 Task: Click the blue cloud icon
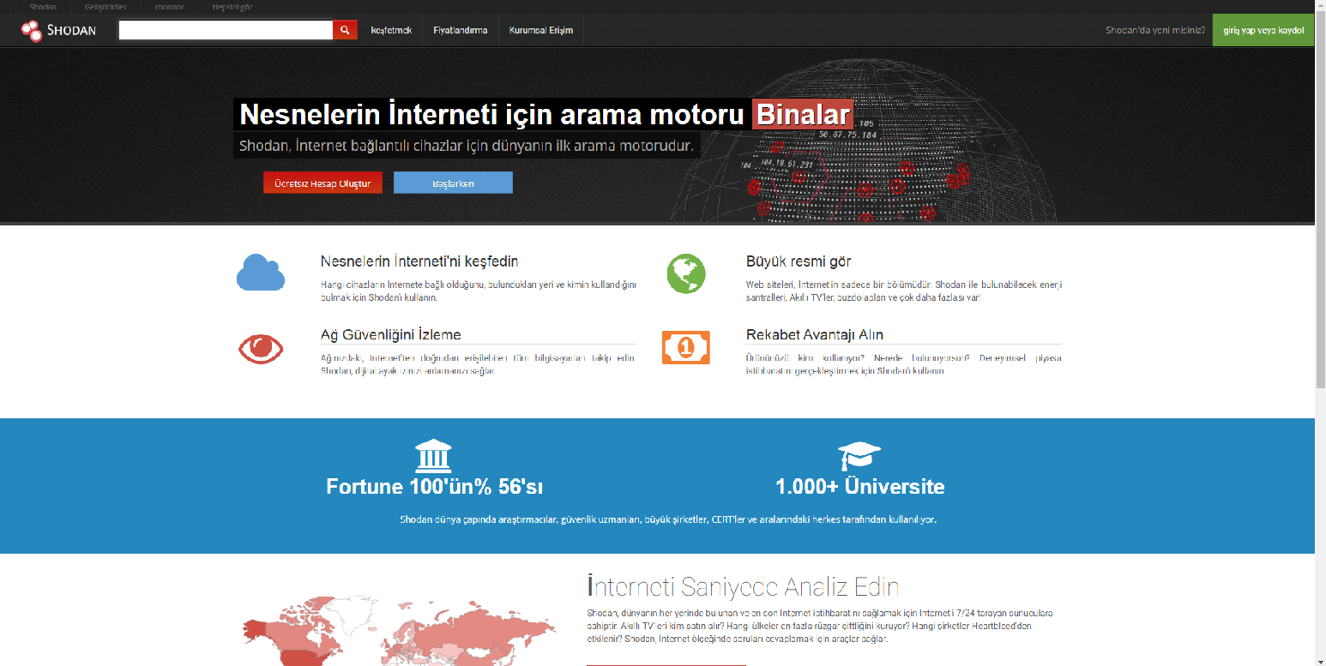261,273
